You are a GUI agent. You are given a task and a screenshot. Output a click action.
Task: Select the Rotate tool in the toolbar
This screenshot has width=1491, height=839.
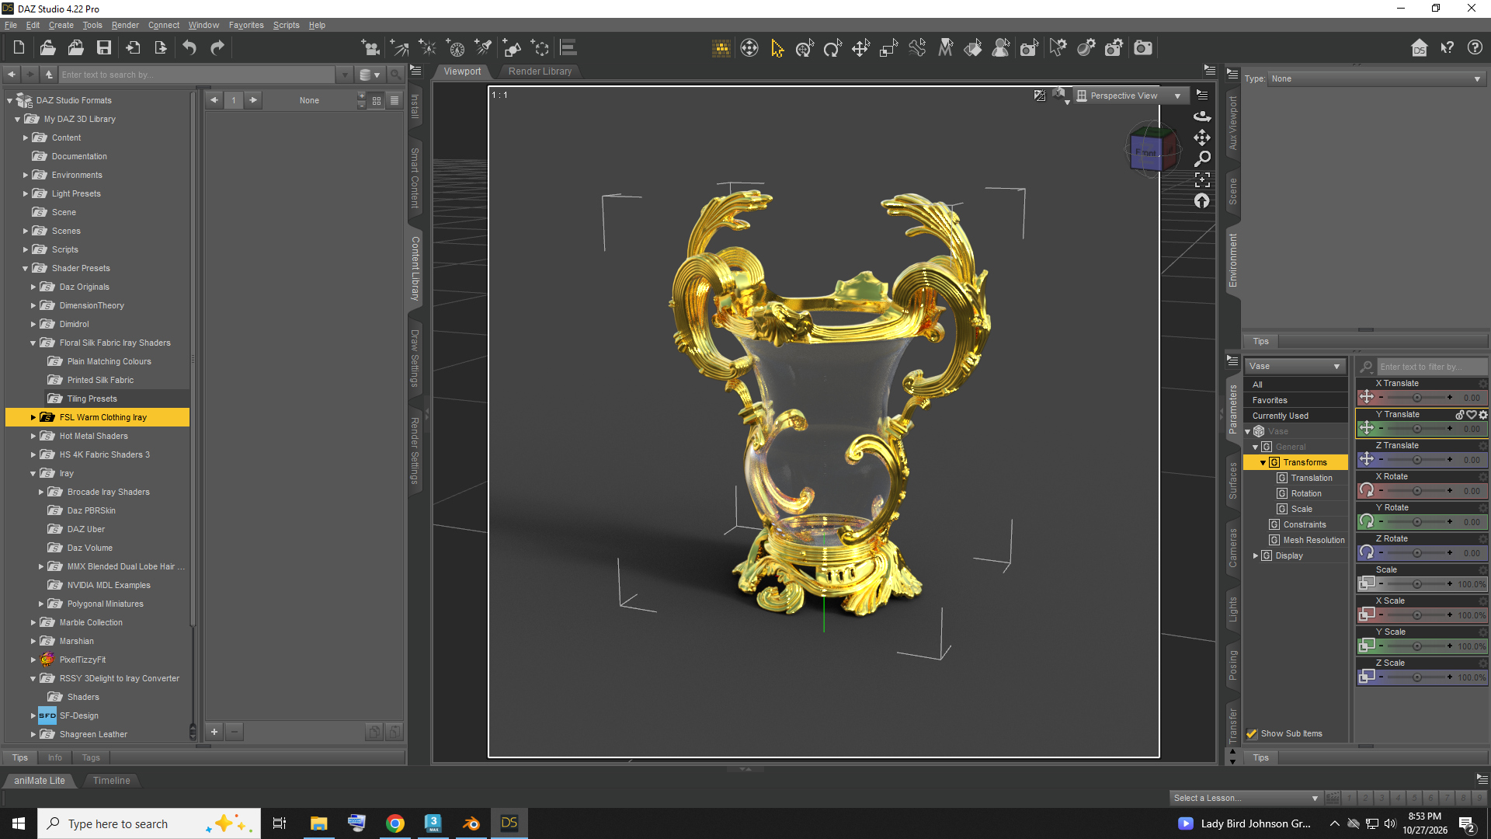pyautogui.click(x=832, y=48)
